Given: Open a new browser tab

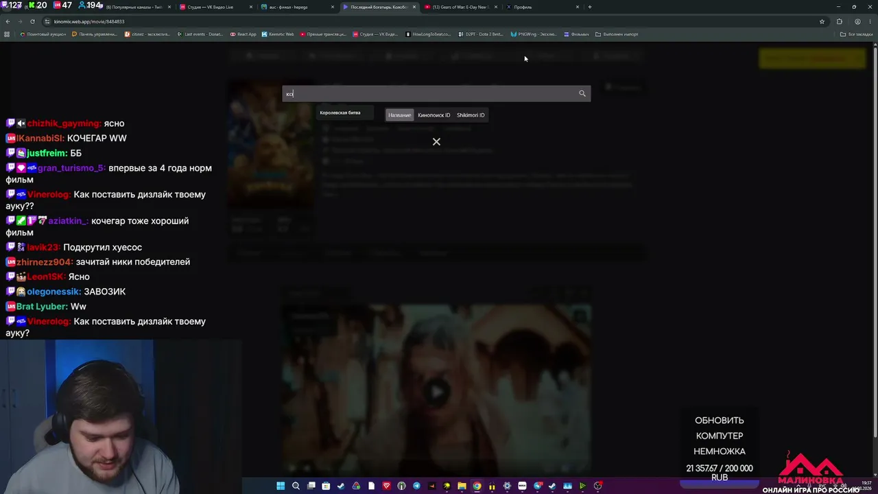Looking at the screenshot, I should (x=590, y=7).
